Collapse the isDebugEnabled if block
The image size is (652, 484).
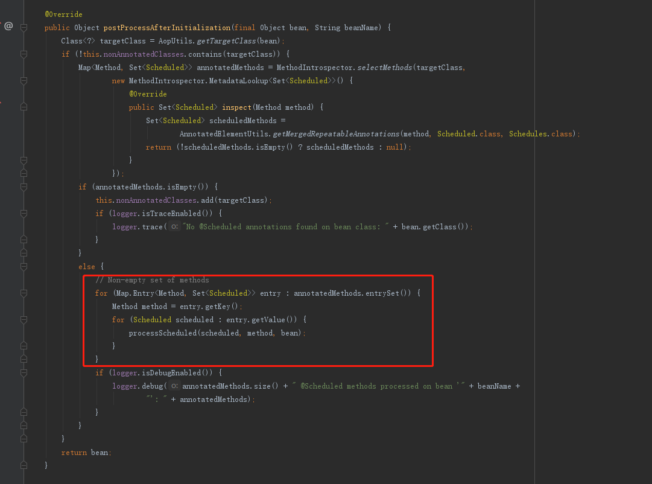click(x=23, y=372)
